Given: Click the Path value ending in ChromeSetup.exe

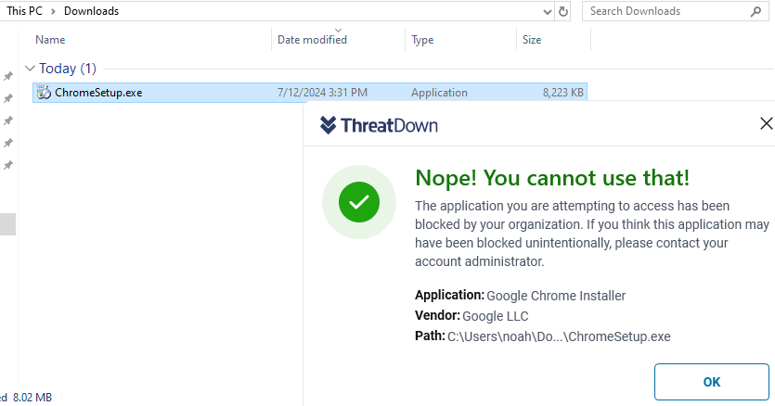Looking at the screenshot, I should tap(559, 336).
